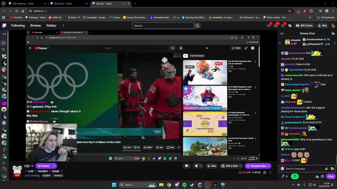337x189 pixels.
Task: Open the Chrome Extensions puzzle icon
Action: click(x=311, y=11)
